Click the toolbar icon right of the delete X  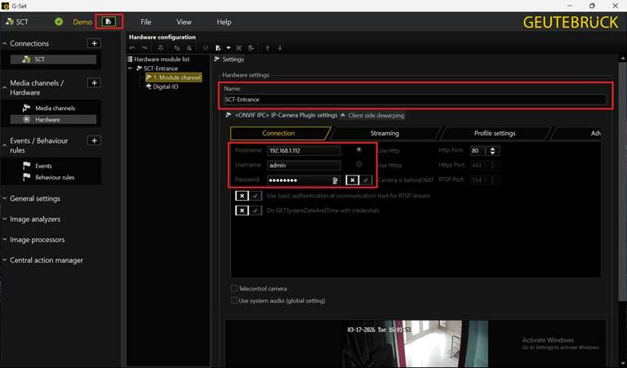click(x=251, y=48)
